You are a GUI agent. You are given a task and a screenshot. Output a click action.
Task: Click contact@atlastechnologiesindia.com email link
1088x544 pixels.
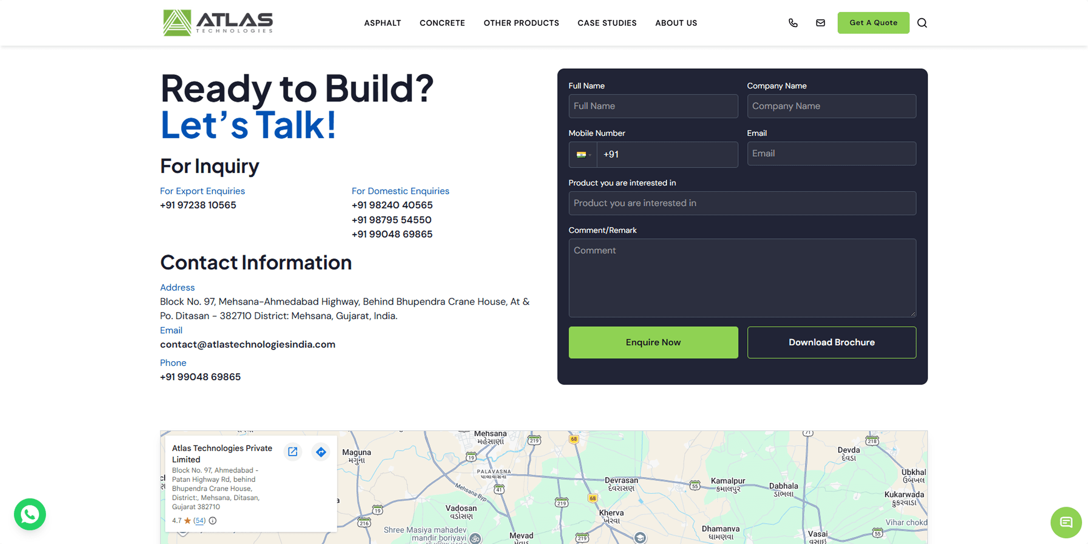pos(248,345)
